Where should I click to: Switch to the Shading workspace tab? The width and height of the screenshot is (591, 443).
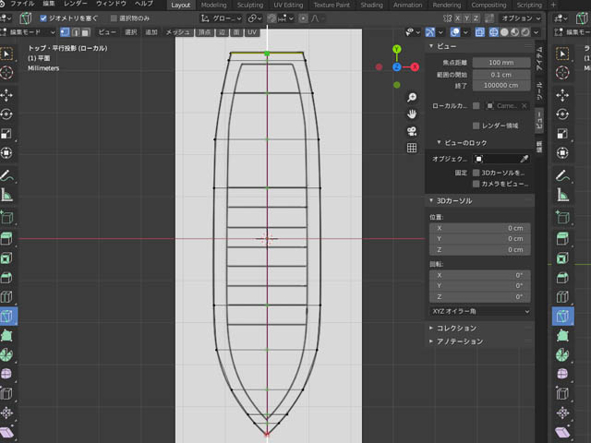pyautogui.click(x=371, y=5)
